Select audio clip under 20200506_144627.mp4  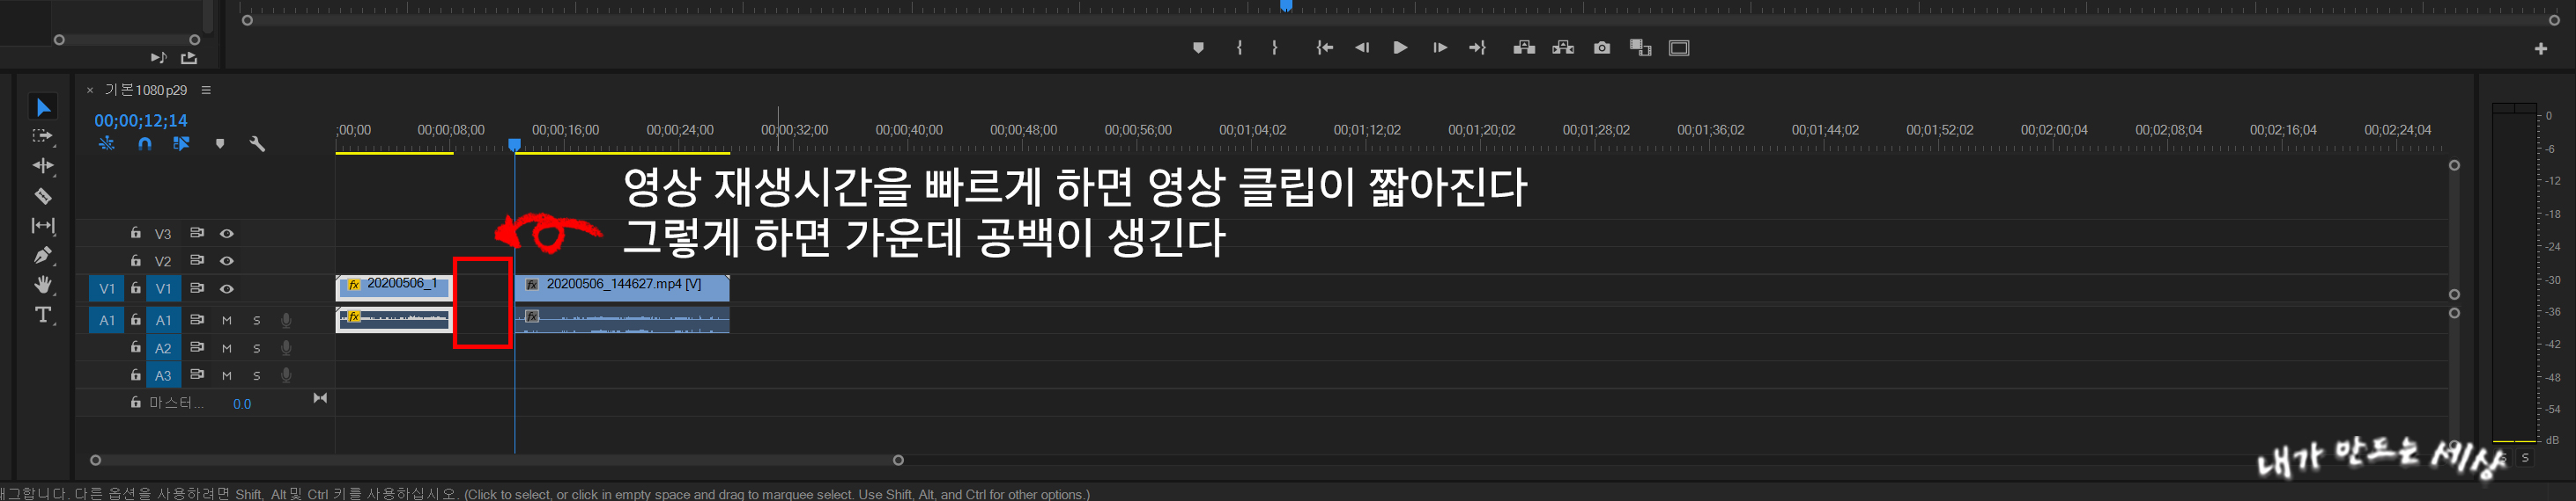[x=622, y=320]
